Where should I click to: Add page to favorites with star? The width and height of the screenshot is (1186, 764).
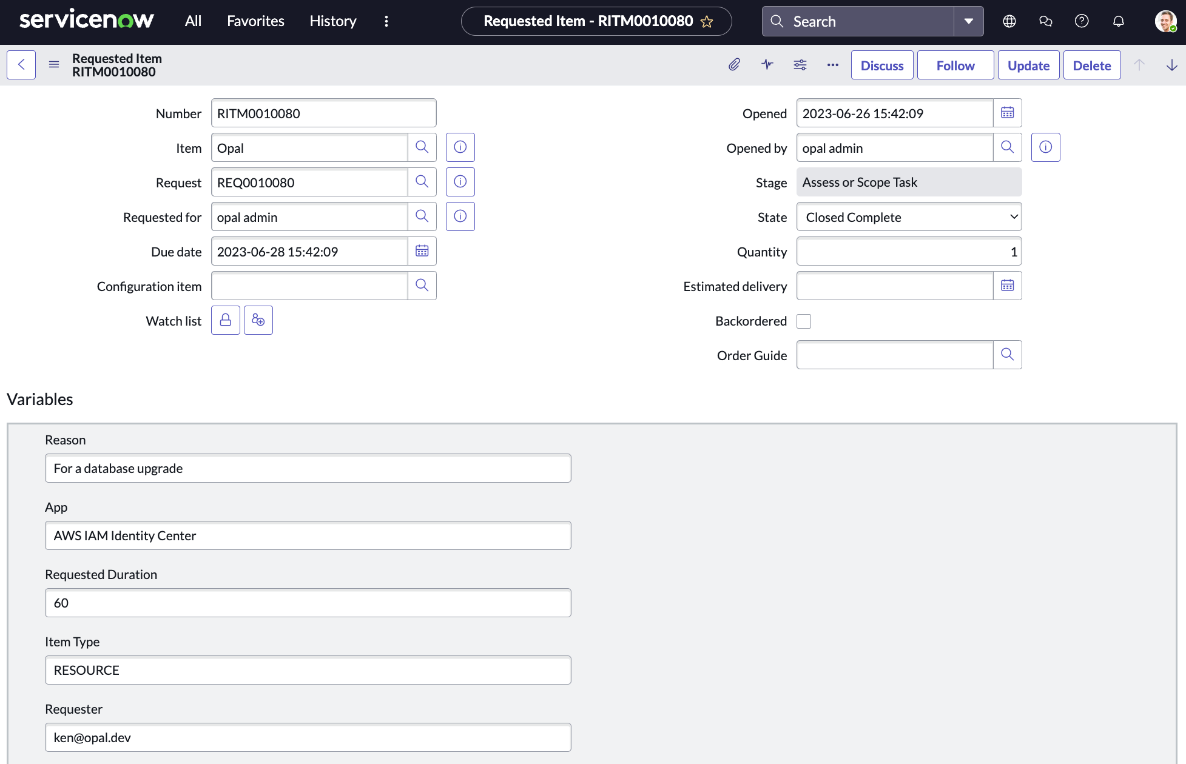[x=707, y=22]
